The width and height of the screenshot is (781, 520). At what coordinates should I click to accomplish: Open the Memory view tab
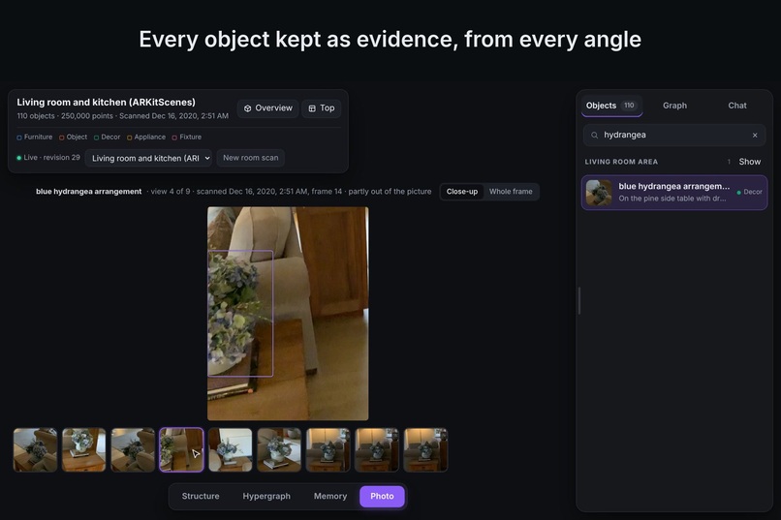tap(330, 496)
